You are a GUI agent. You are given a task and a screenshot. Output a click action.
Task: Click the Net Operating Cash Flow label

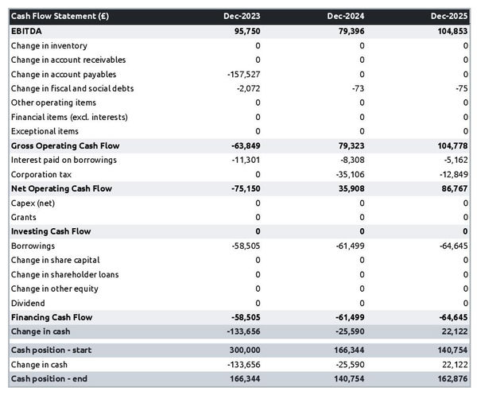(61, 188)
